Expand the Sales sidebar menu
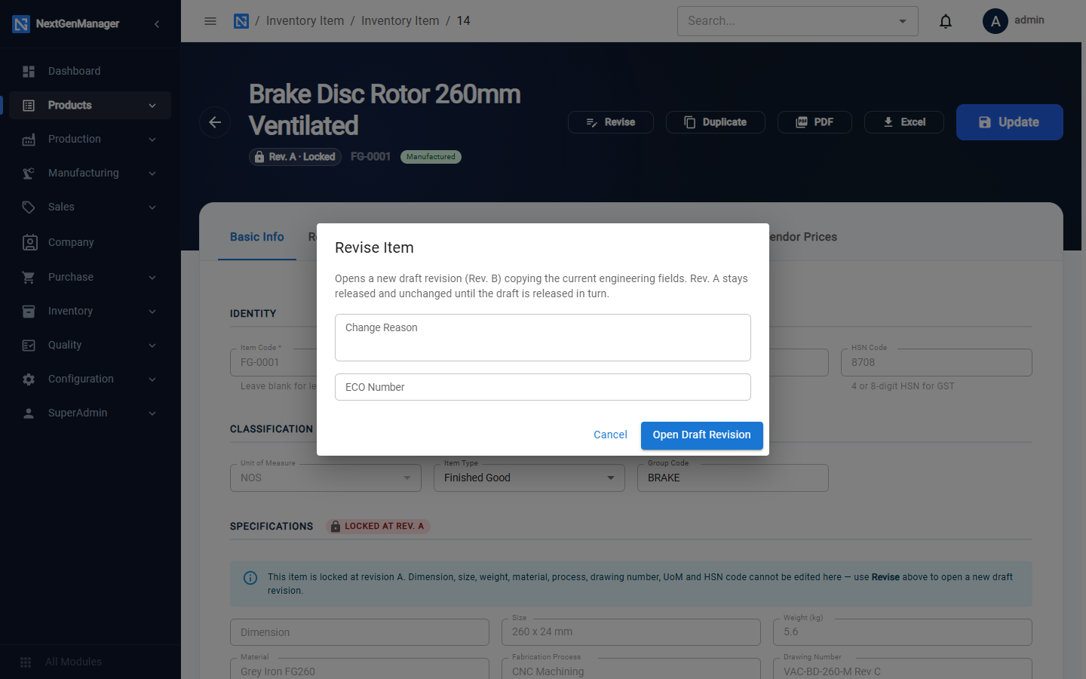1086x679 pixels. [90, 207]
